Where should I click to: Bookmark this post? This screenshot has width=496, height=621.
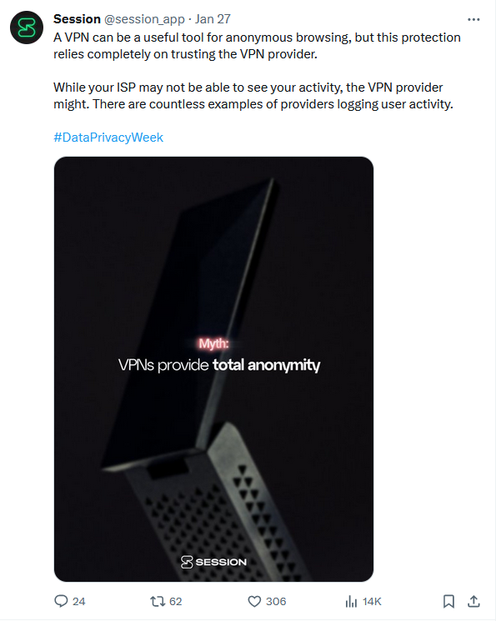tap(448, 601)
